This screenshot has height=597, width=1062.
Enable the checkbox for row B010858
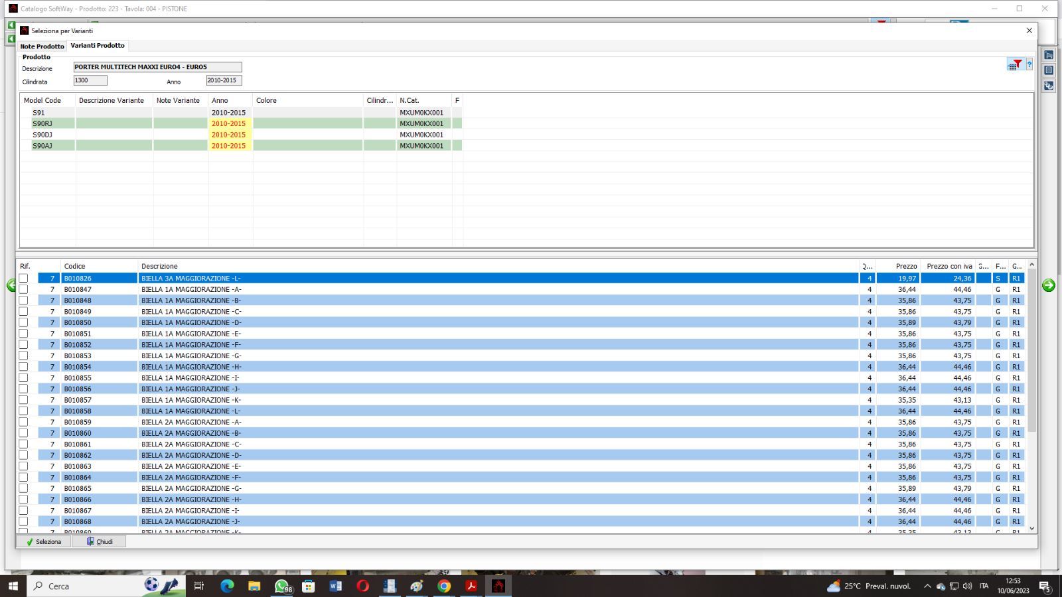click(24, 411)
